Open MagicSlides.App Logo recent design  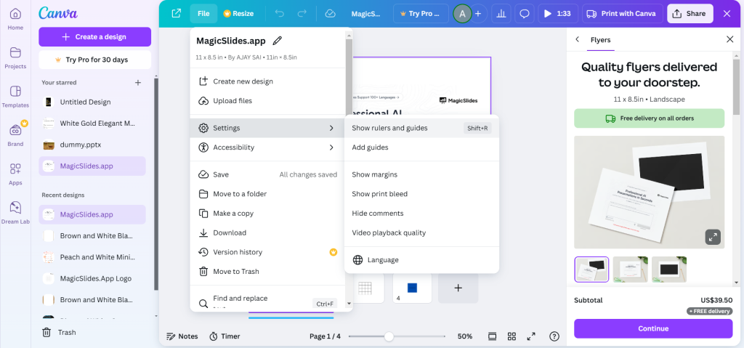[92, 279]
